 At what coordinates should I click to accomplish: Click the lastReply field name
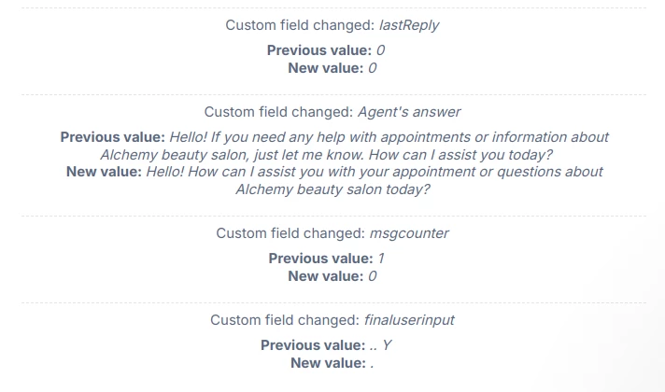409,25
